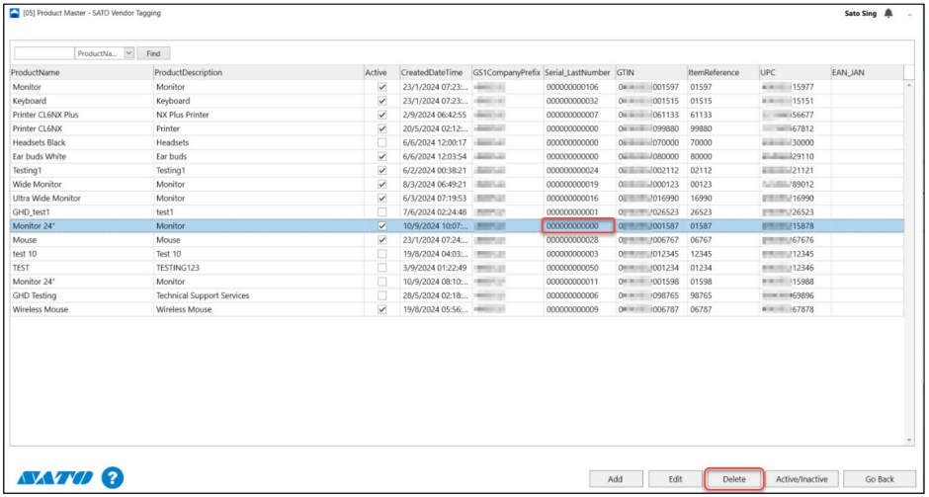Click the SATO logo
The height and width of the screenshot is (497, 929).
point(55,478)
